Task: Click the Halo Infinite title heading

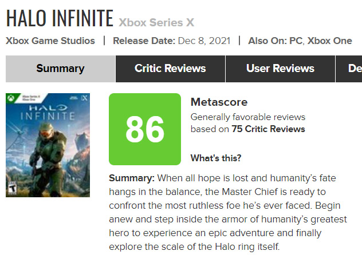Action: (60, 18)
